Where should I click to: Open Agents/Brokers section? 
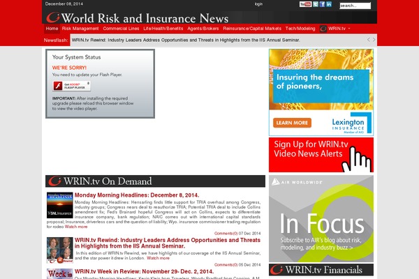(x=203, y=29)
